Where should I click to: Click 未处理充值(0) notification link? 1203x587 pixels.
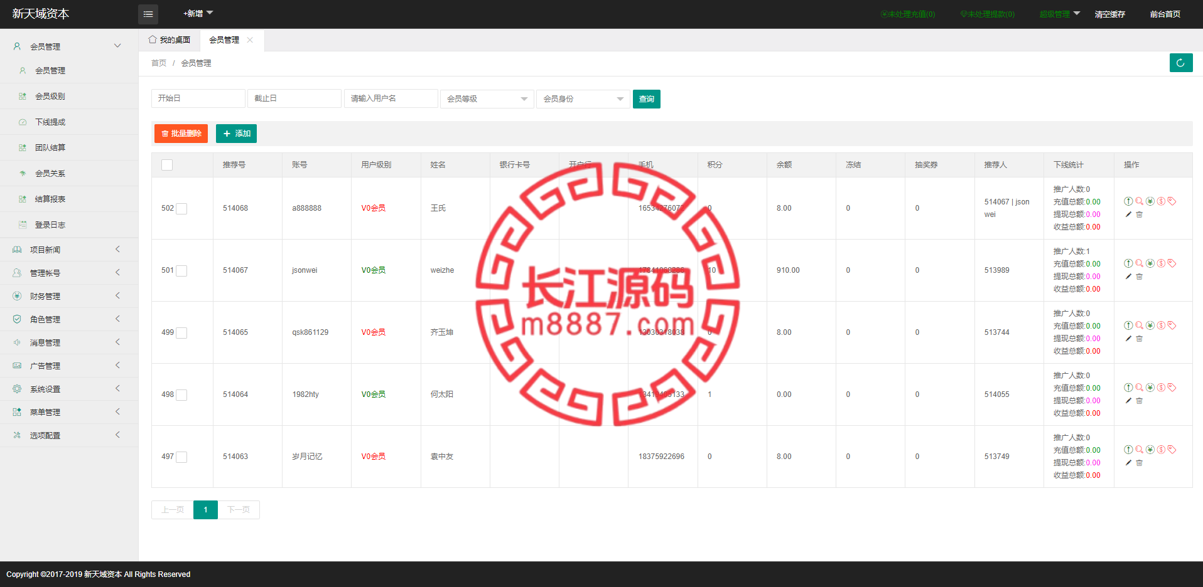(908, 14)
